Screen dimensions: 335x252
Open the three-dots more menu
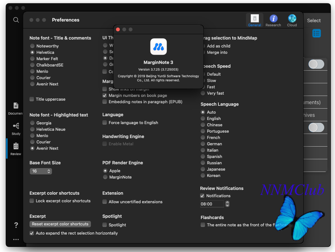pos(16,239)
